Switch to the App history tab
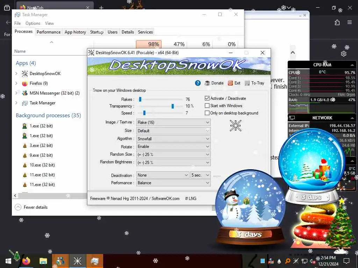Screen dimensions: 358x268 [75, 32]
